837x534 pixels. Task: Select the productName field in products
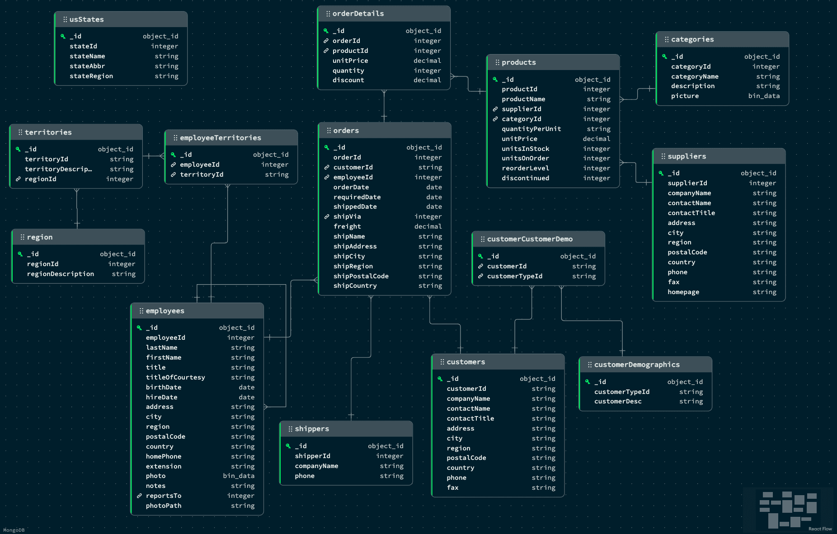(x=524, y=99)
